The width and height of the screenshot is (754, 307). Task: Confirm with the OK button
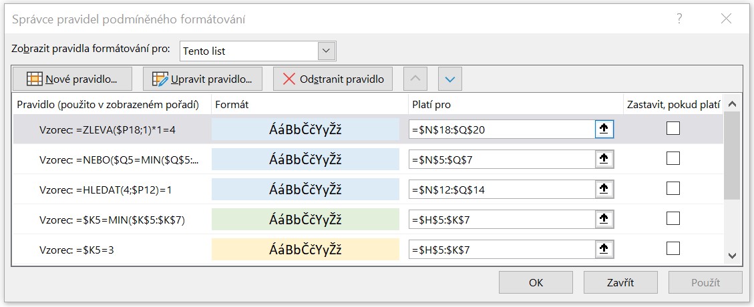point(536,282)
